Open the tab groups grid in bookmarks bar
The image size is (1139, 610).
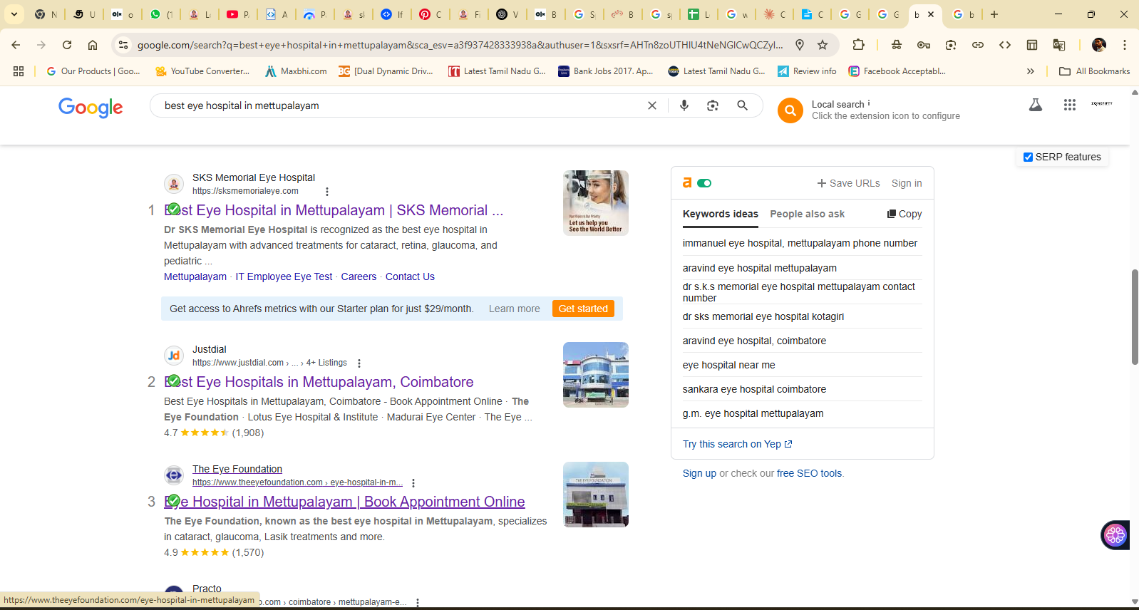click(19, 71)
